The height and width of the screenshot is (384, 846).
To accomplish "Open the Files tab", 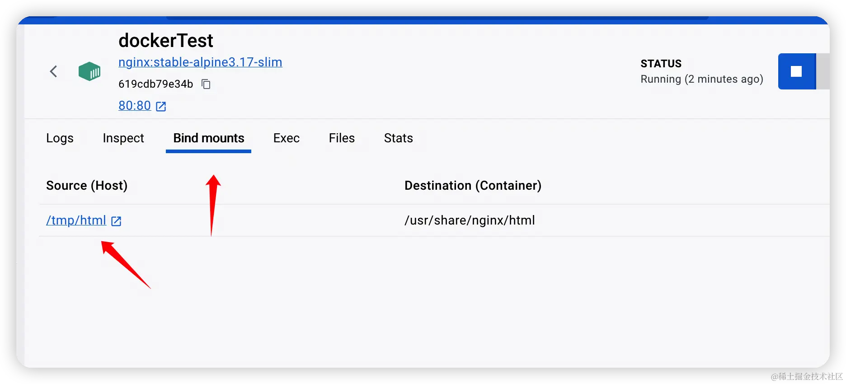I will coord(342,138).
